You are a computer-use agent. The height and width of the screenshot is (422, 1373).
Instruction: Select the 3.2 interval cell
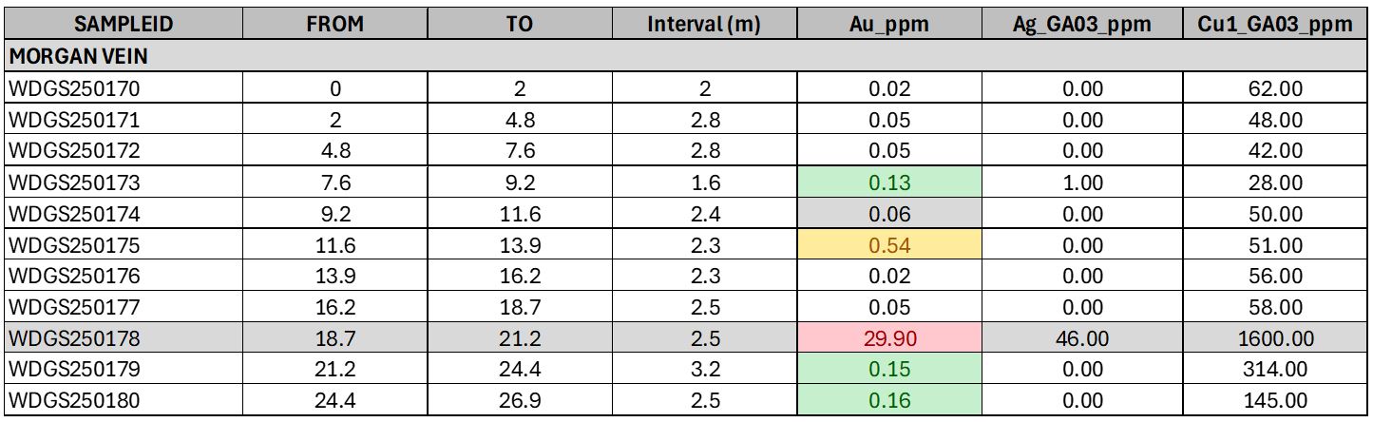pyautogui.click(x=704, y=370)
